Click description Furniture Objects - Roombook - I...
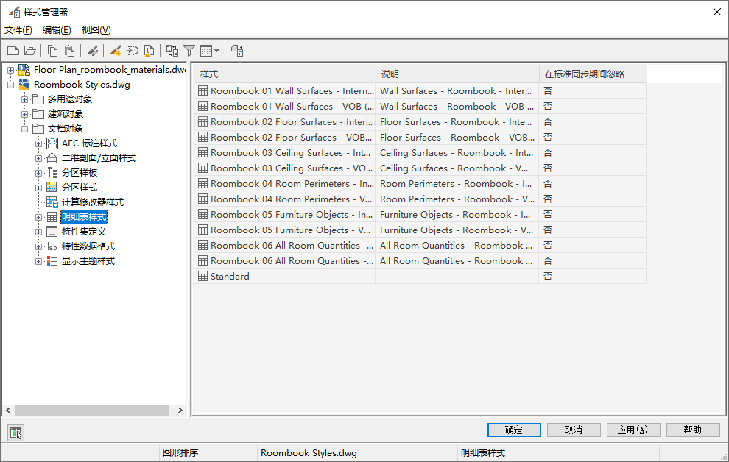 click(455, 215)
